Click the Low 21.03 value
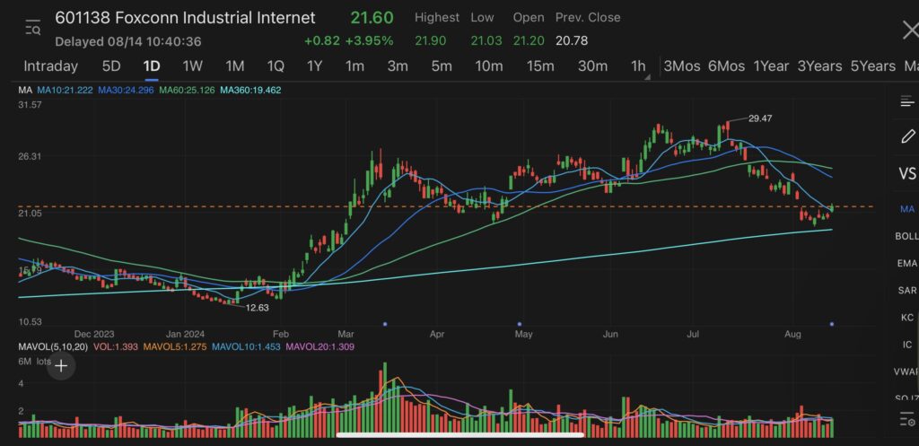The width and height of the screenshot is (919, 446). pyautogui.click(x=486, y=41)
